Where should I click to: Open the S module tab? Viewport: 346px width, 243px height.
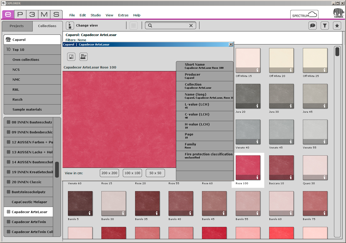tap(56, 14)
